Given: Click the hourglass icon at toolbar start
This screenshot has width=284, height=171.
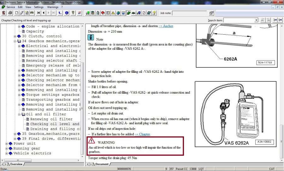Looking at the screenshot, I should click(4, 13).
